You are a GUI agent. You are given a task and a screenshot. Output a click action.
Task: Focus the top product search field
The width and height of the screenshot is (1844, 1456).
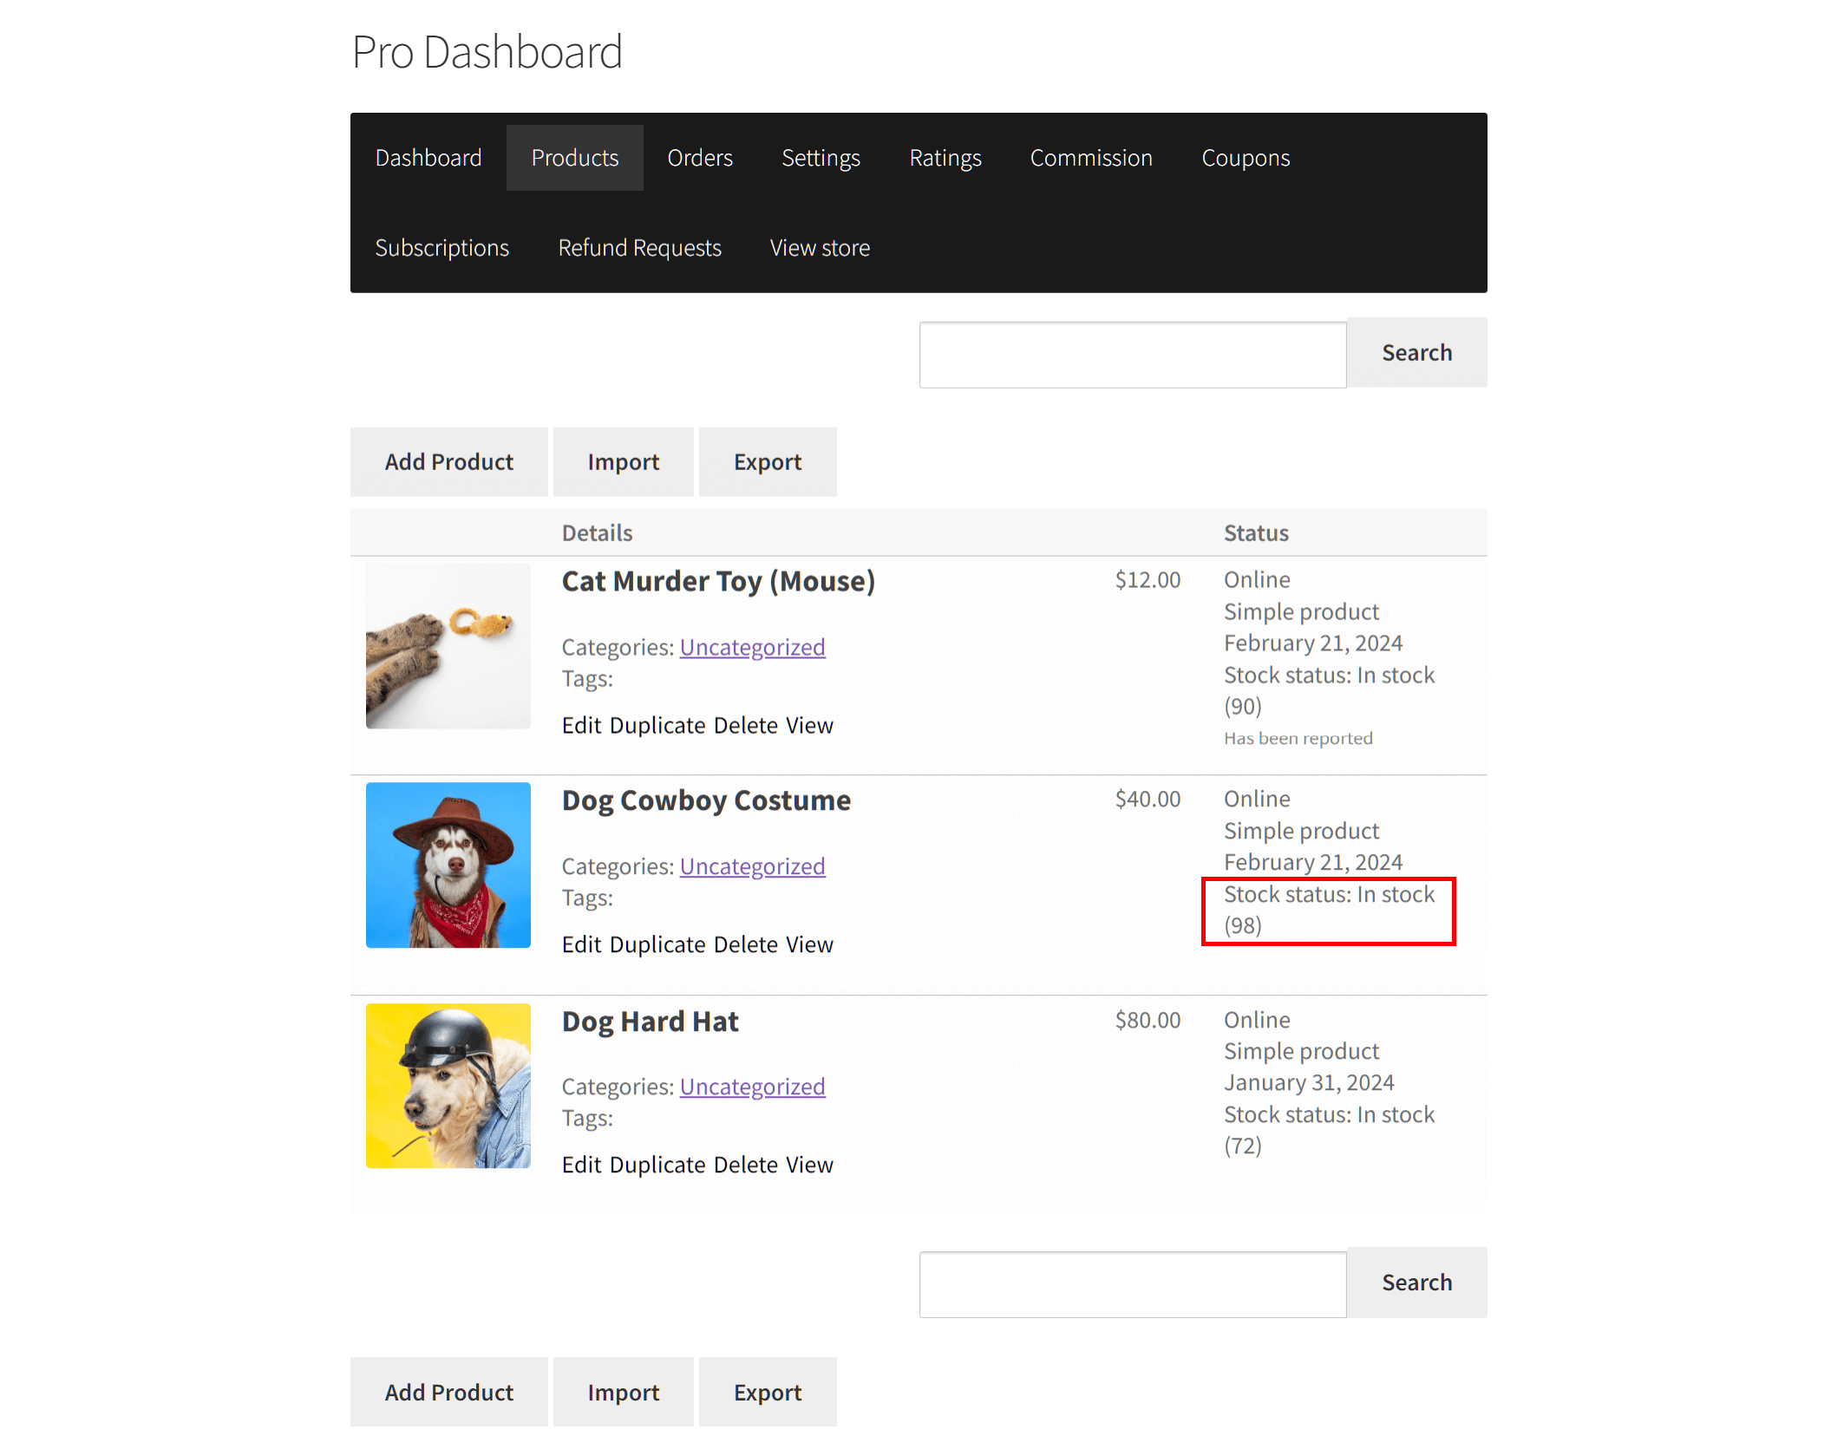click(x=1133, y=355)
